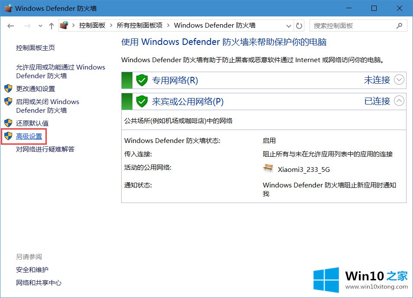This screenshot has height=298, width=413.
Task: Click the search magnifier icon
Action: (399, 26)
